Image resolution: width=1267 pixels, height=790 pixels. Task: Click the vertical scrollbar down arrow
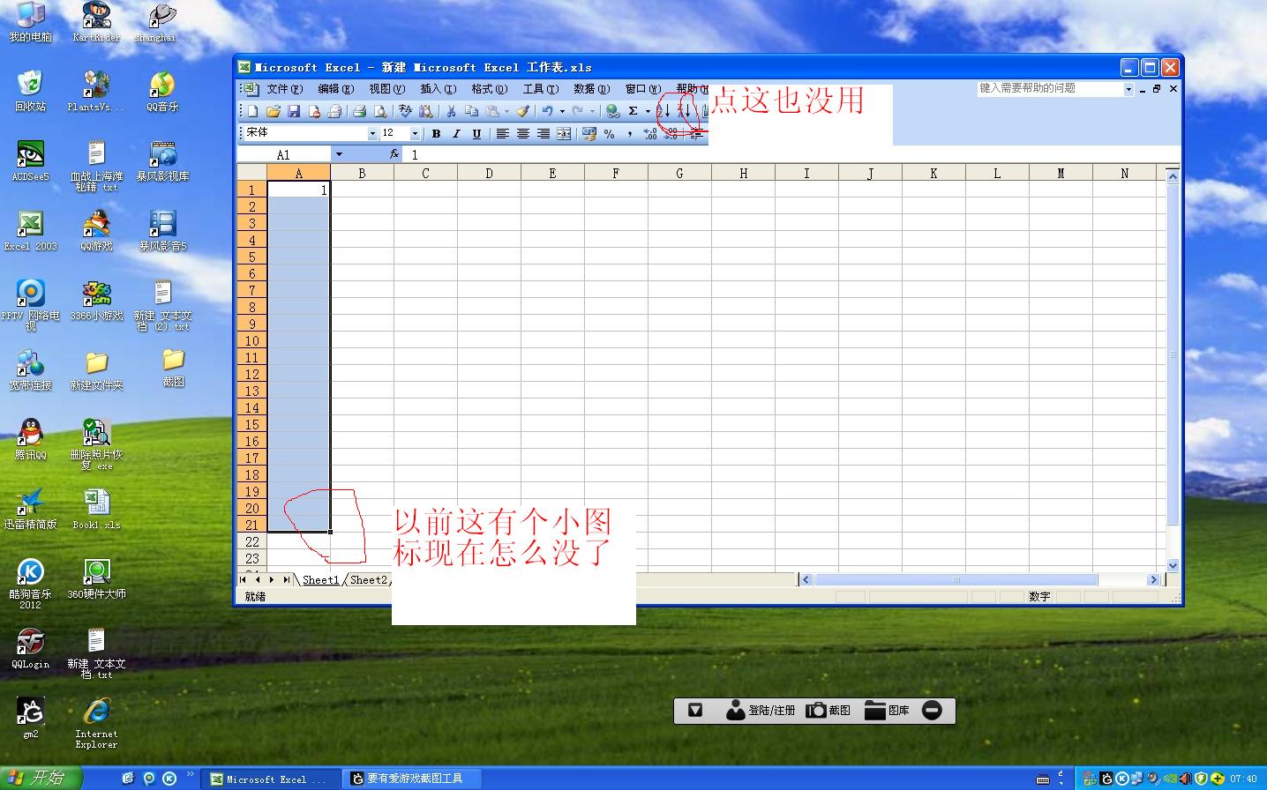point(1173,565)
